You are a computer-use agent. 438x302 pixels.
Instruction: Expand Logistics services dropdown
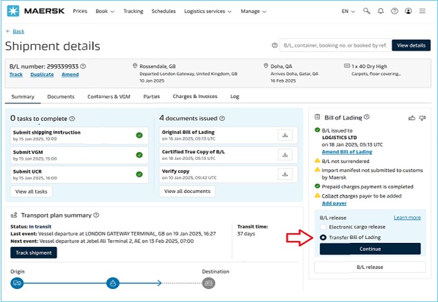click(x=208, y=11)
